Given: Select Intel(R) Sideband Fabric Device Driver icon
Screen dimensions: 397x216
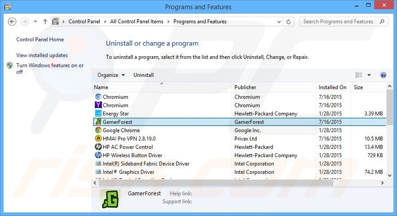Looking at the screenshot, I should (98, 164).
